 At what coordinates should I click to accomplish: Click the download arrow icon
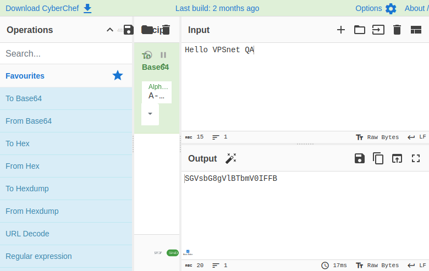[x=87, y=8]
